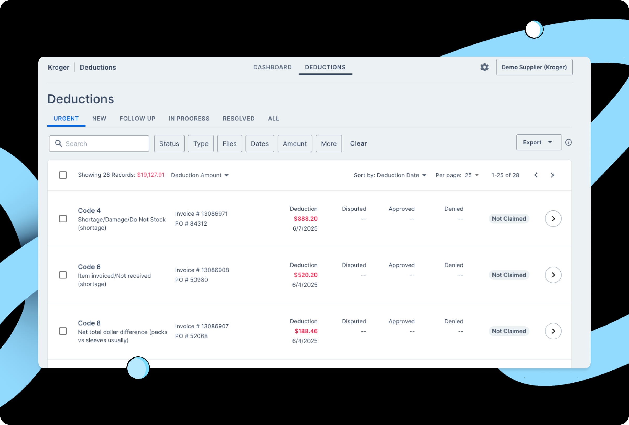This screenshot has height=425, width=629.
Task: Click the search magnifier icon
Action: pyautogui.click(x=58, y=143)
